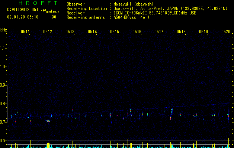Click the 1.1 frequency axis label
This screenshot has height=148, width=234.
click(3, 48)
